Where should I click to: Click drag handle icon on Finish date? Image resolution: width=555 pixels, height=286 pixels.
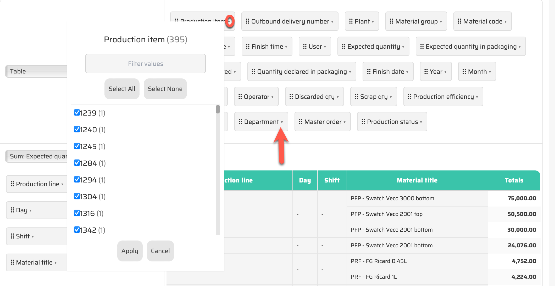(369, 71)
